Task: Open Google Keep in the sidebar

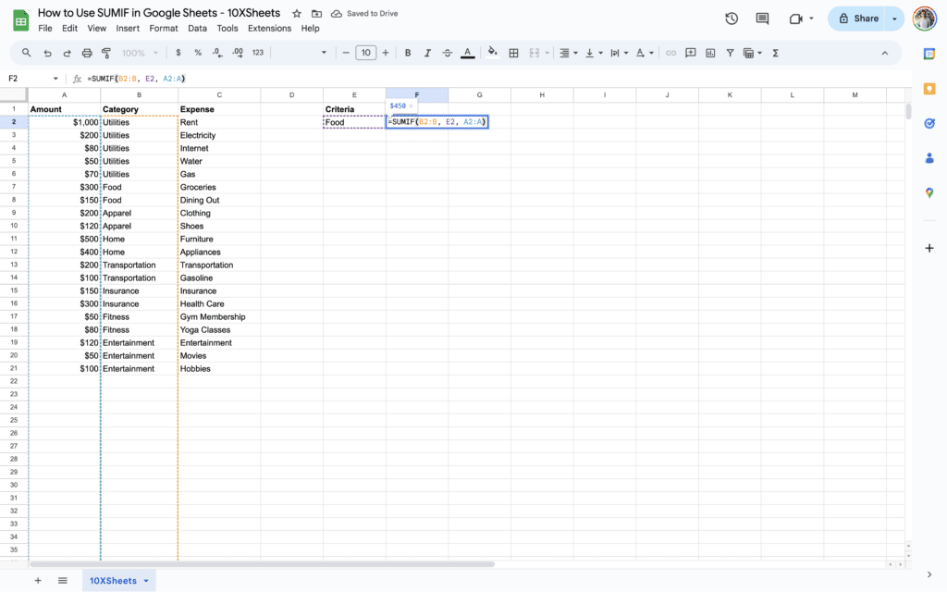Action: [x=929, y=89]
